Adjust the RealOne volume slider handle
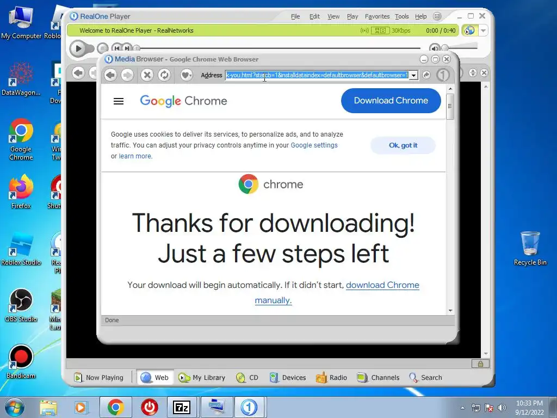The image size is (557, 418). click(x=445, y=48)
